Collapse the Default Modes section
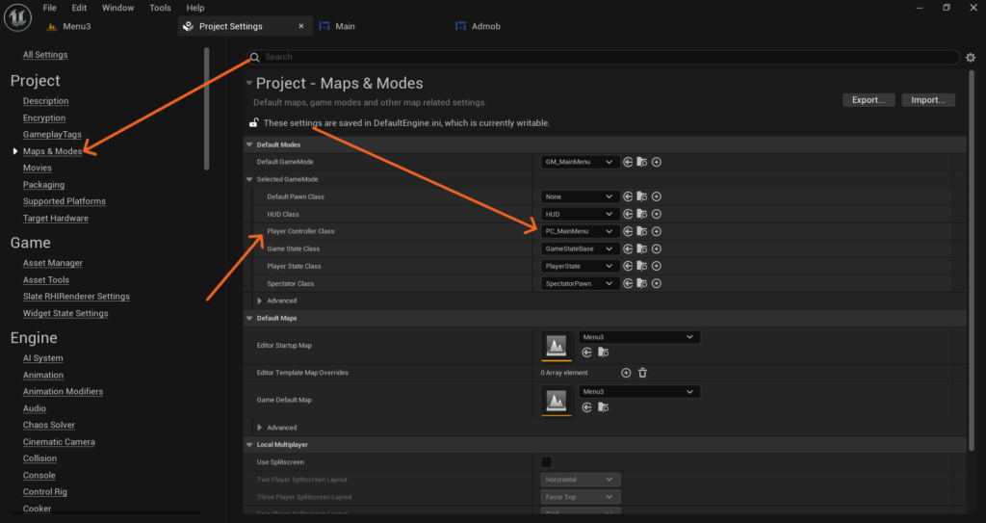986x523 pixels. (249, 144)
